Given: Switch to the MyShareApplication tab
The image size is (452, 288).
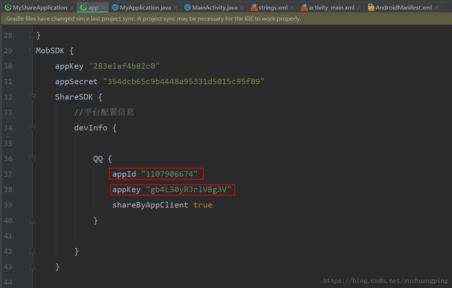Looking at the screenshot, I should pyautogui.click(x=40, y=7).
